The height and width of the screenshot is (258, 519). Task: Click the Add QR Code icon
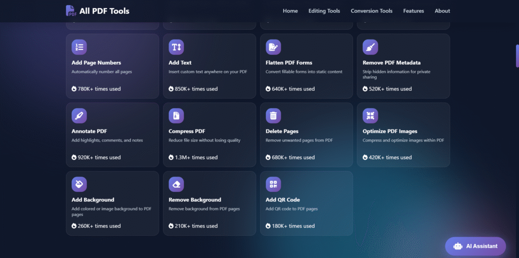(273, 184)
